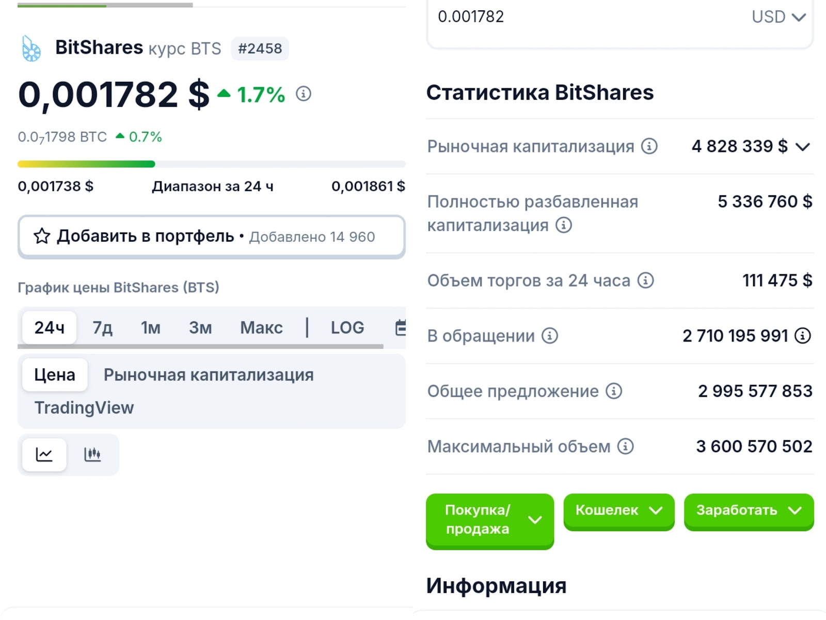This screenshot has width=826, height=620.
Task: Click the 3 600 570 502 max supply value
Action: tap(754, 446)
